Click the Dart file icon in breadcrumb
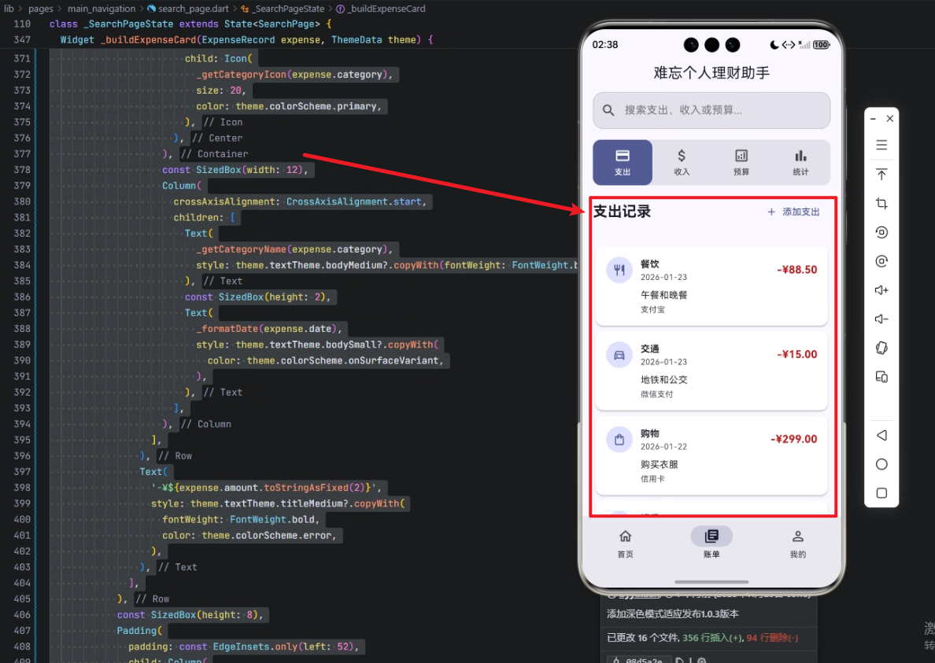Screen dimensions: 935x663 [x=151, y=9]
